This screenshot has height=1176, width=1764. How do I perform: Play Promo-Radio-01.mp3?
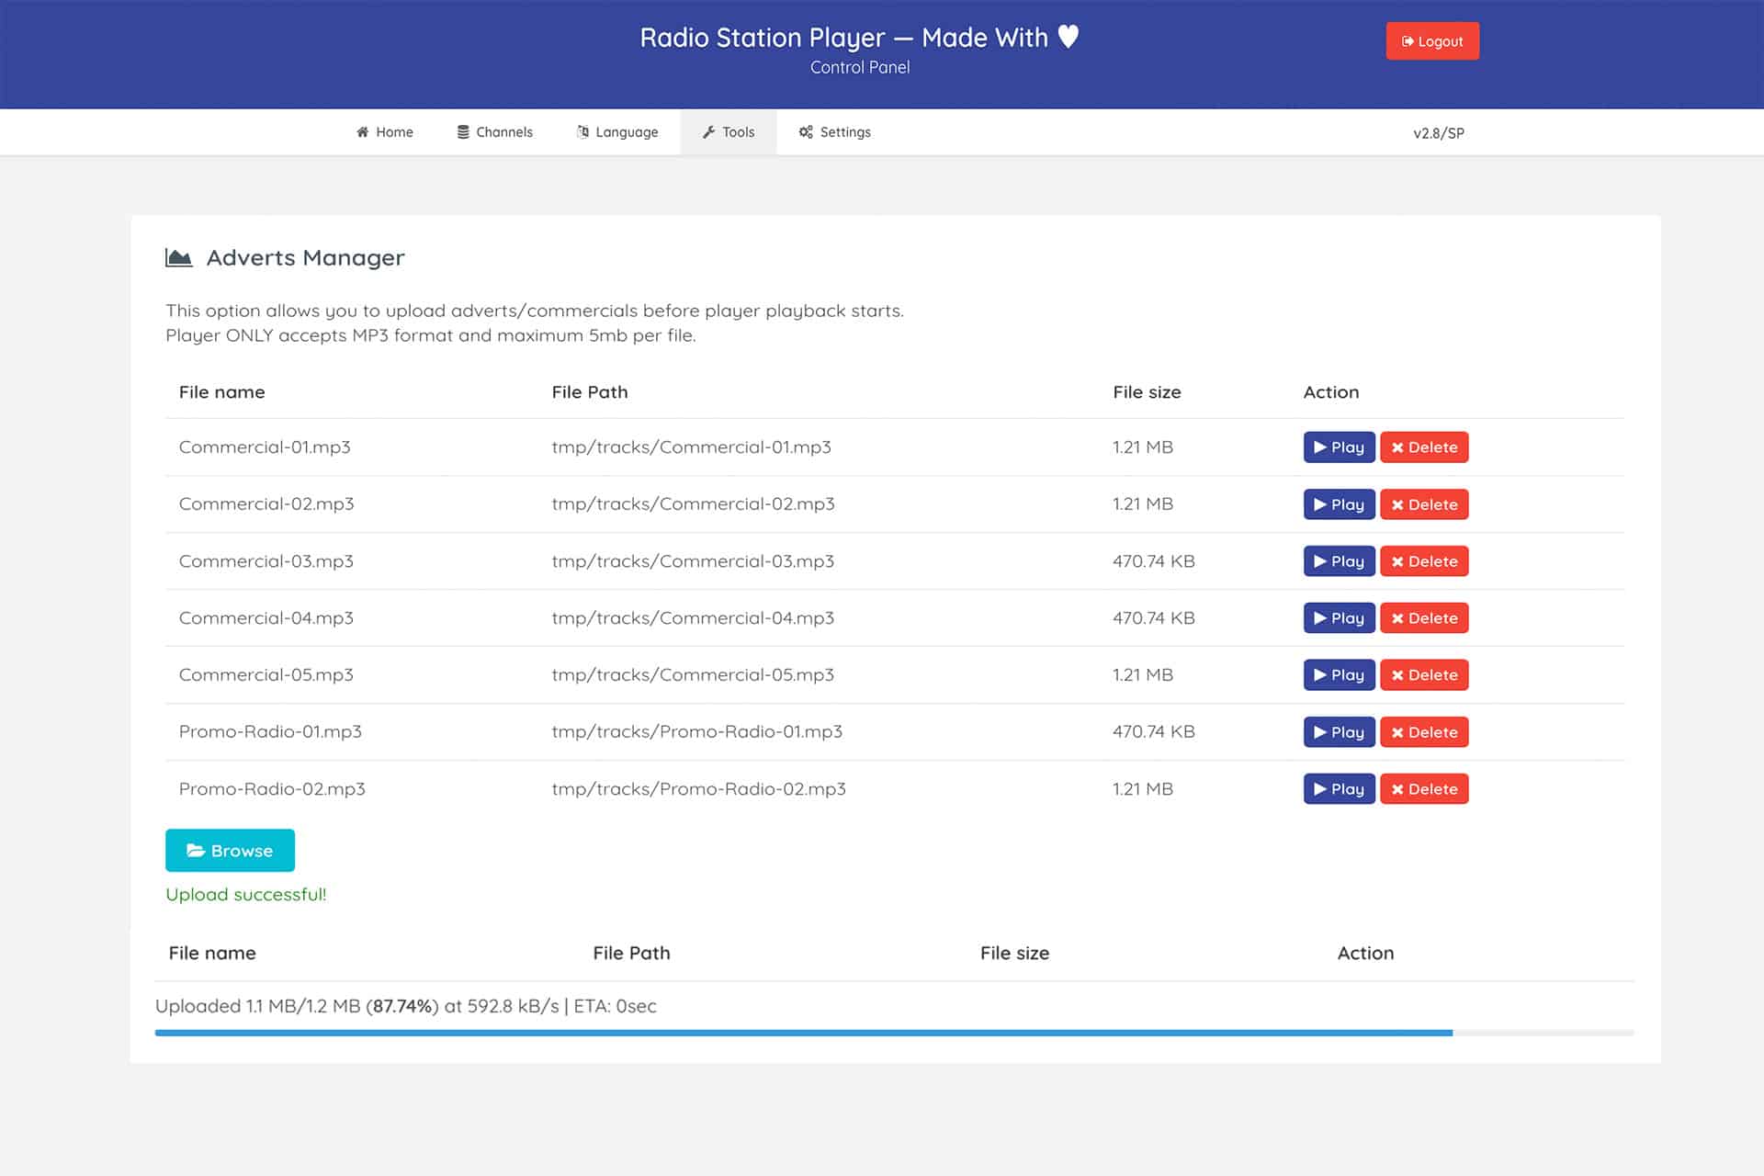pyautogui.click(x=1339, y=732)
